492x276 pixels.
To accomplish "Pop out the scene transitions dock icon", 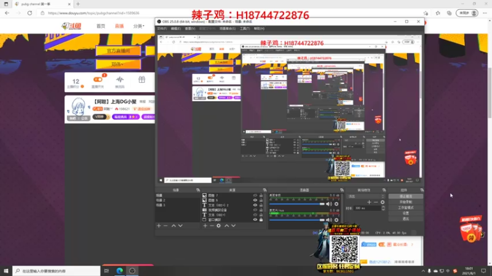I will pyautogui.click(x=384, y=190).
